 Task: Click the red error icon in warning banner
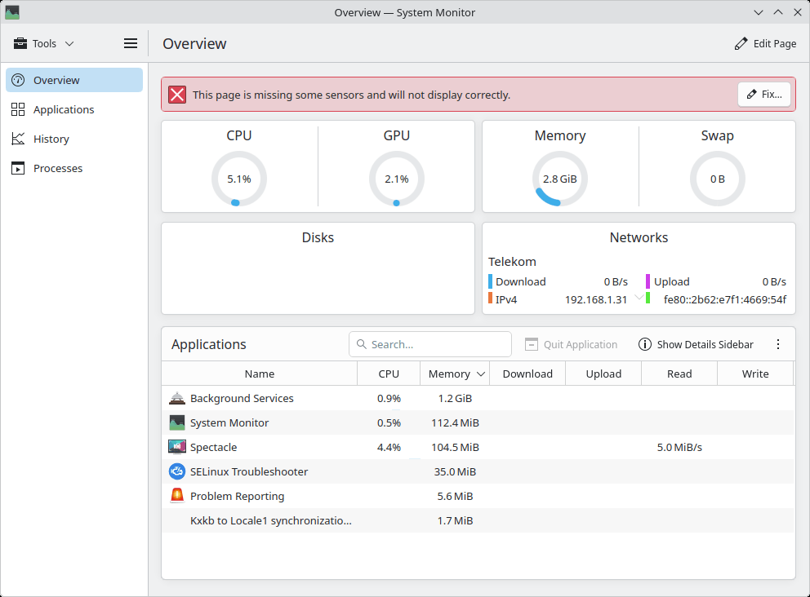click(x=177, y=95)
